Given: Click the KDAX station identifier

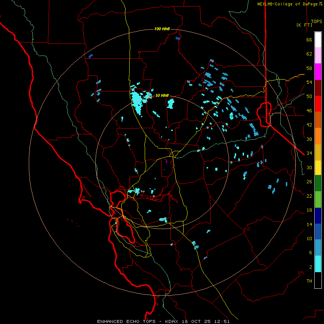Looking at the screenshot, I should (172, 321).
